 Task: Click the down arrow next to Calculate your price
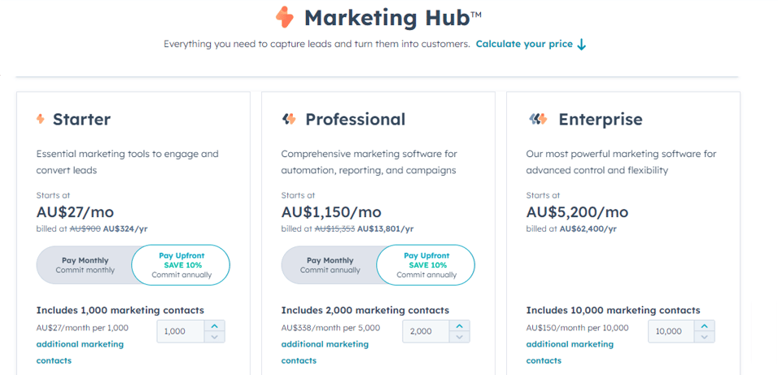coord(582,44)
